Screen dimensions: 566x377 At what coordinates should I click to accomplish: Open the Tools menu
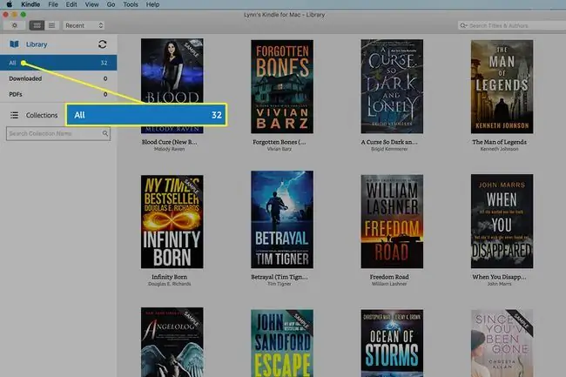[x=131, y=4]
